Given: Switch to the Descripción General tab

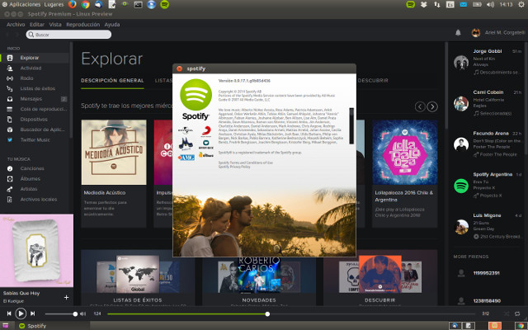Looking at the screenshot, I should pyautogui.click(x=112, y=81).
